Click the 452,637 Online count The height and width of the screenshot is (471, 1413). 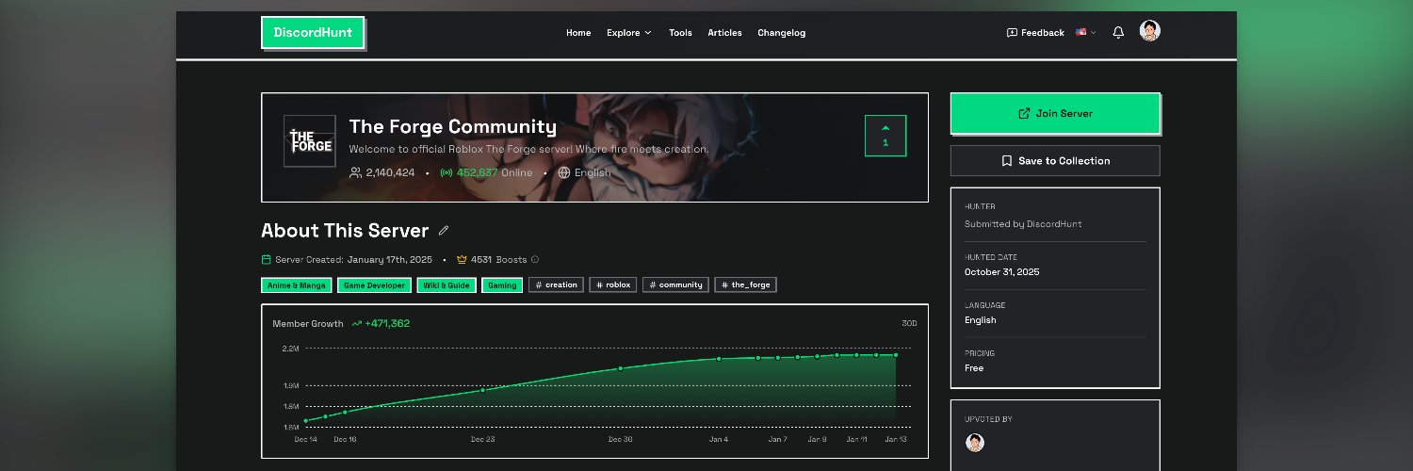pyautogui.click(x=486, y=173)
